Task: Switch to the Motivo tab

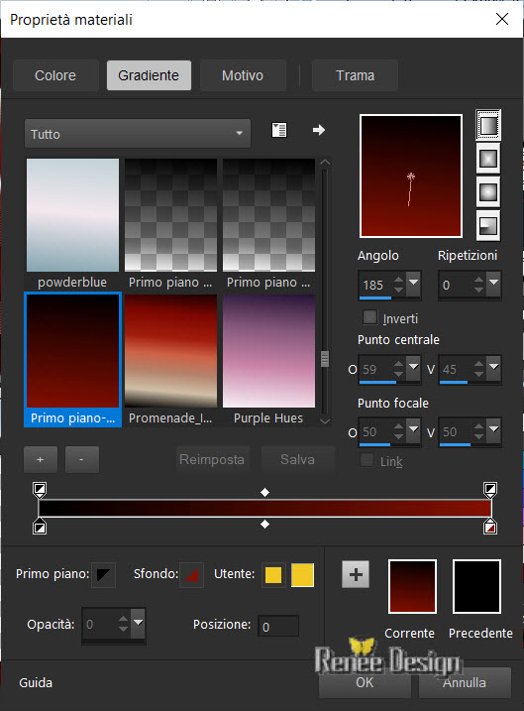Action: [x=243, y=75]
